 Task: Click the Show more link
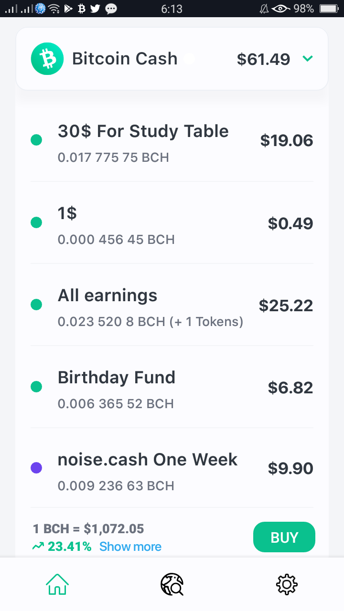click(130, 547)
